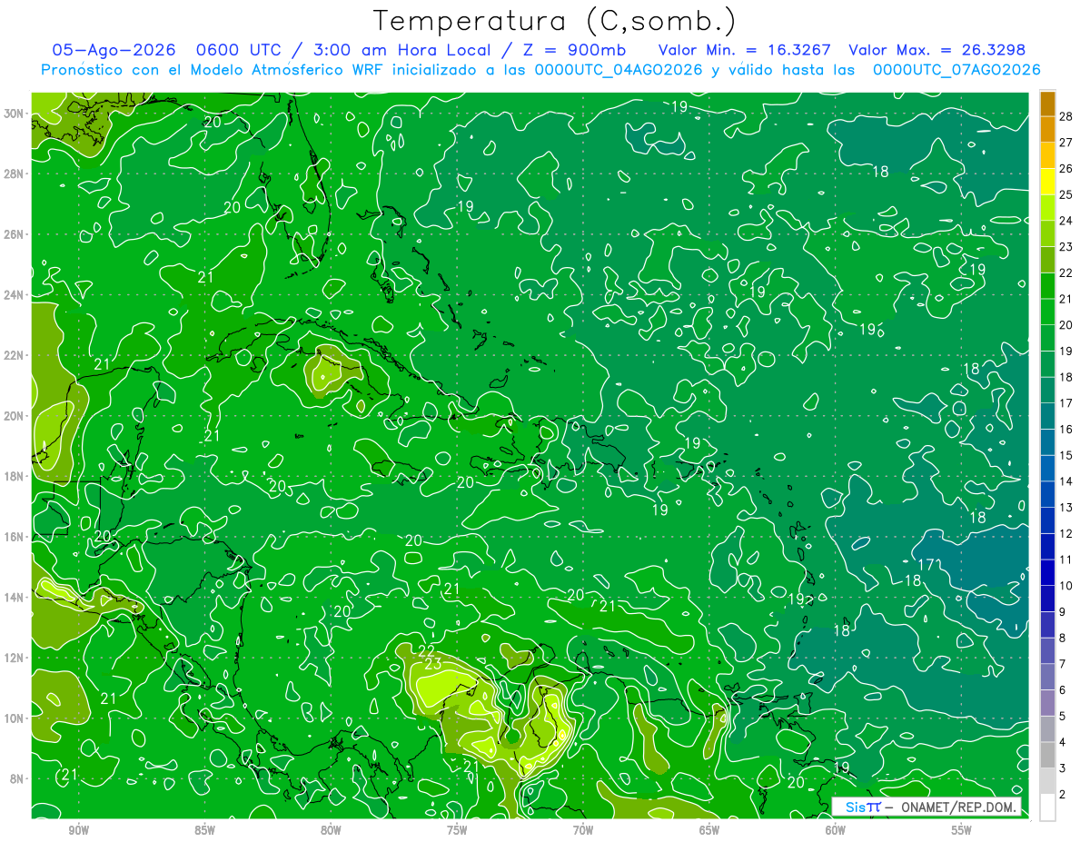Click the "171" contour label on the map
Image resolution: width=1090 pixels, height=842 pixels.
click(928, 565)
